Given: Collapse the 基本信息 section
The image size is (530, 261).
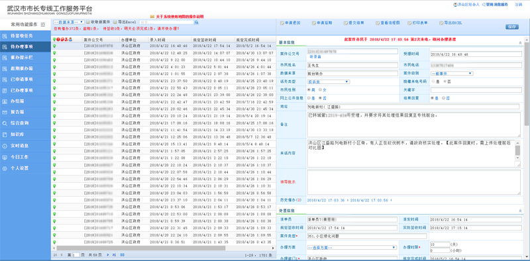Looking at the screenshot, I should (x=520, y=43).
